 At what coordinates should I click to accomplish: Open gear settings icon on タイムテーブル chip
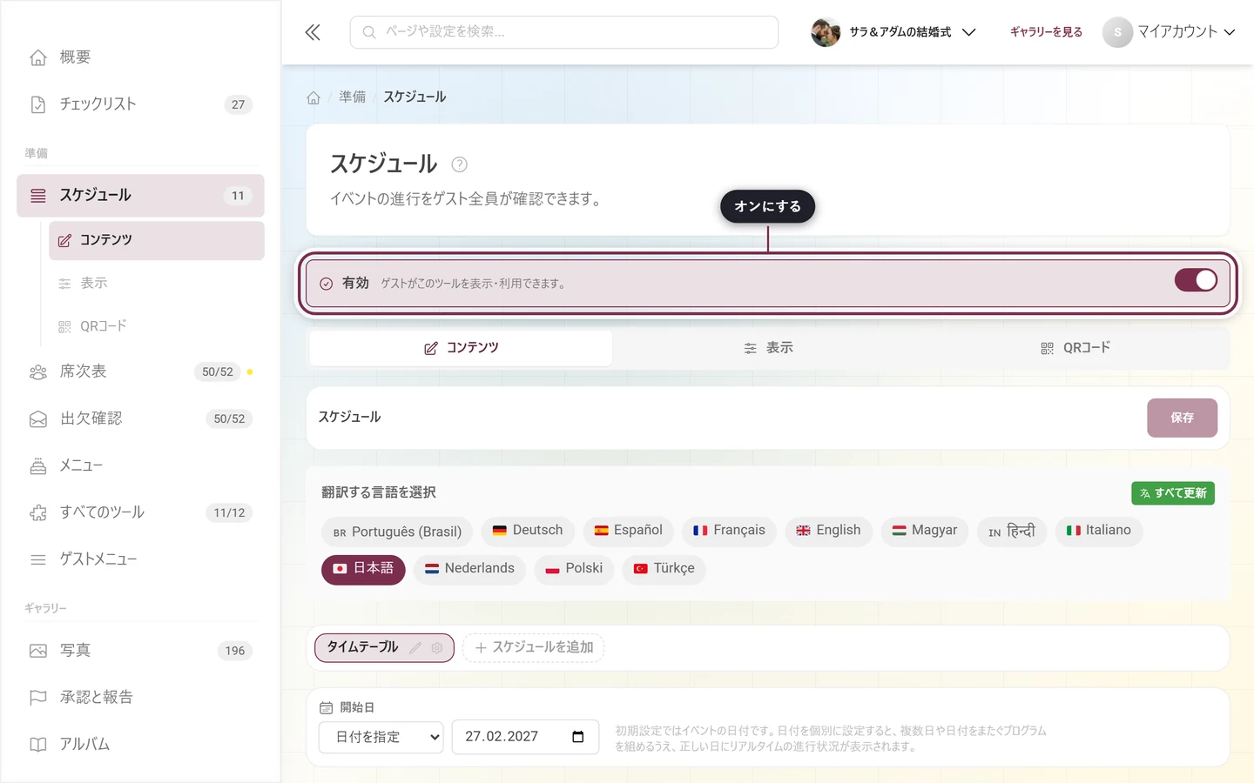click(x=437, y=648)
